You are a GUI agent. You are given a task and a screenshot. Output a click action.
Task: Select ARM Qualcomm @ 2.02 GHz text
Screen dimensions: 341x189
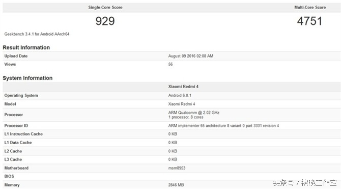(193, 113)
